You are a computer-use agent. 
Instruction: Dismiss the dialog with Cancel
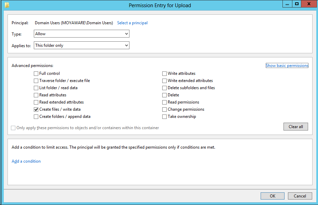(x=300, y=196)
